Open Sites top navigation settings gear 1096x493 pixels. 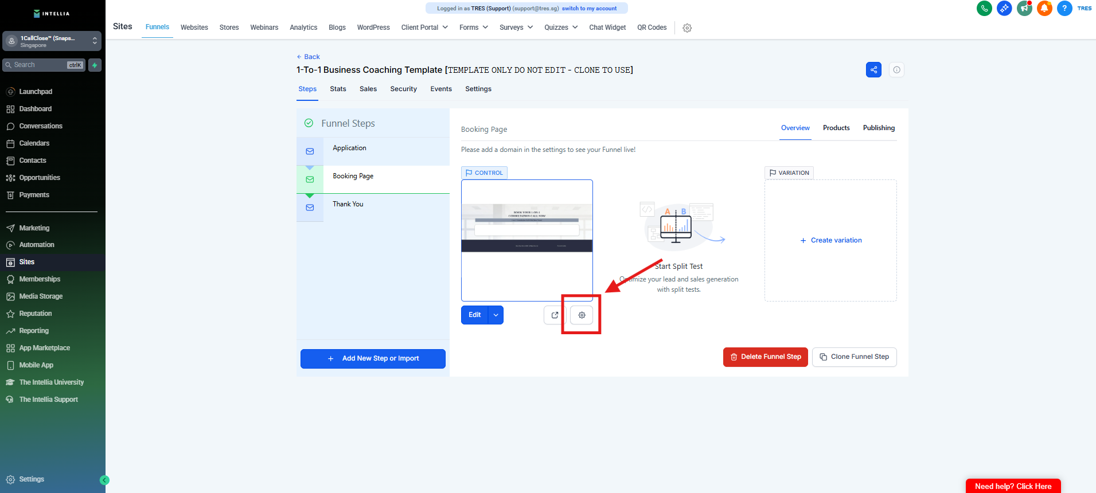point(687,28)
